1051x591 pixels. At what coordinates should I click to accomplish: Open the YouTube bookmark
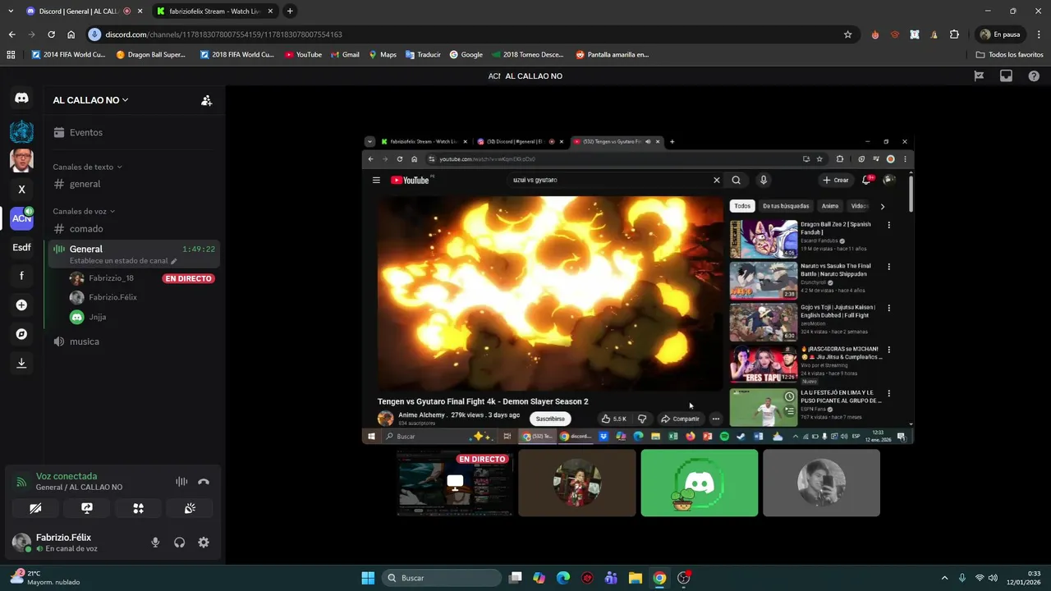click(303, 54)
